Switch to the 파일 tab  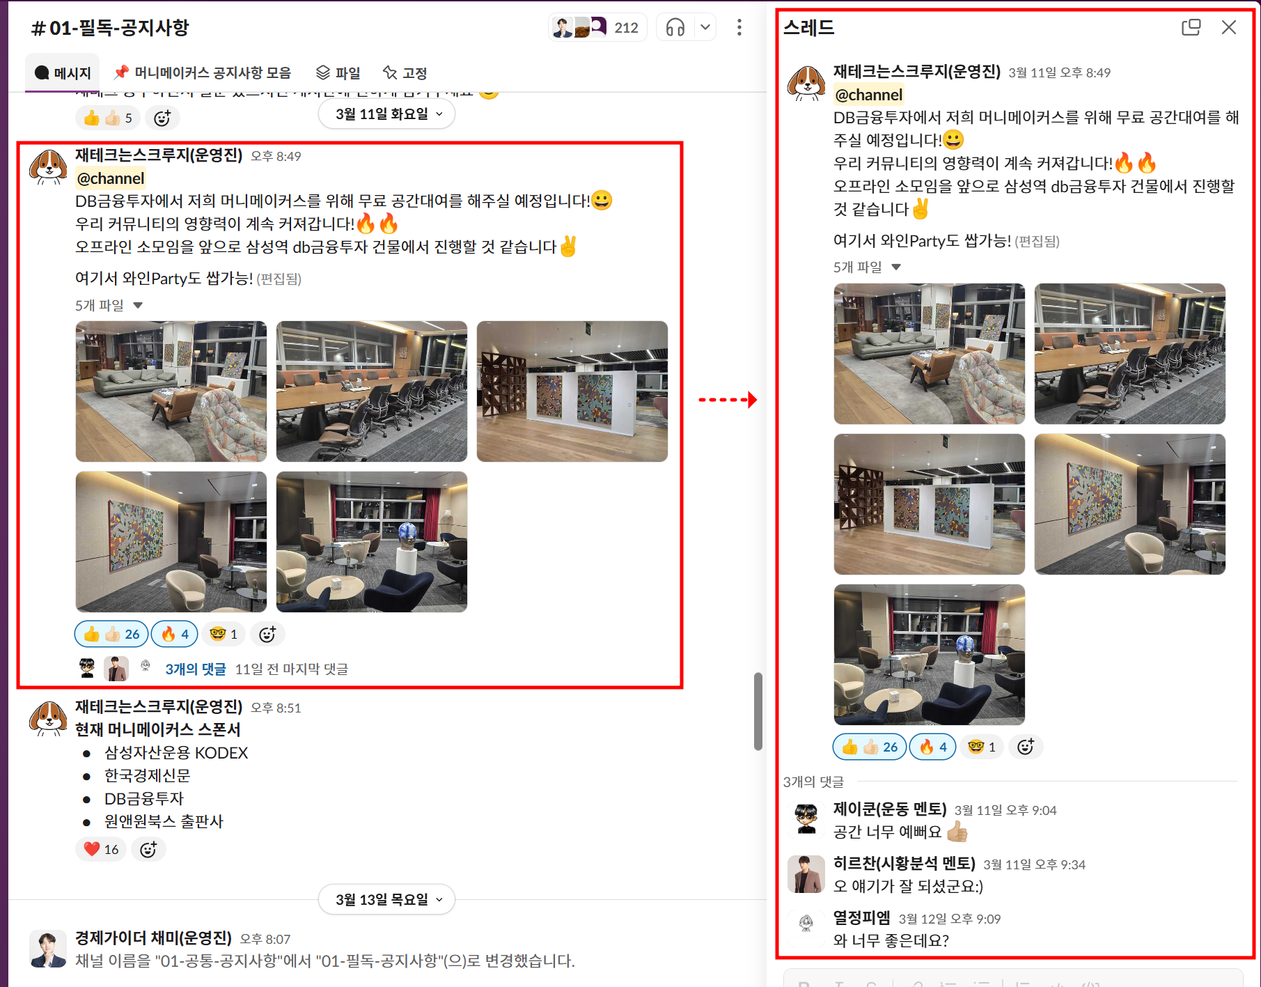(x=338, y=73)
